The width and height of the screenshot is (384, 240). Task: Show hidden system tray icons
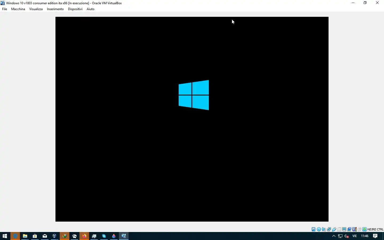tap(334, 236)
